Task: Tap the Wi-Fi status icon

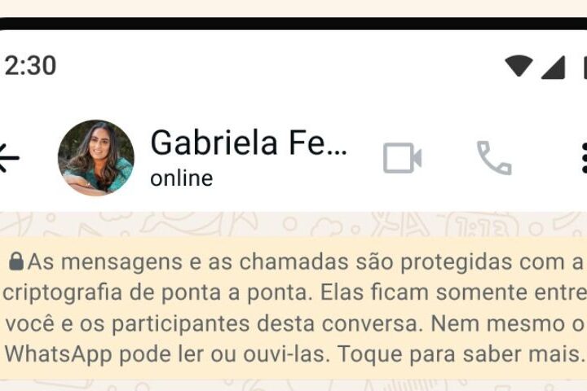Action: tap(519, 66)
